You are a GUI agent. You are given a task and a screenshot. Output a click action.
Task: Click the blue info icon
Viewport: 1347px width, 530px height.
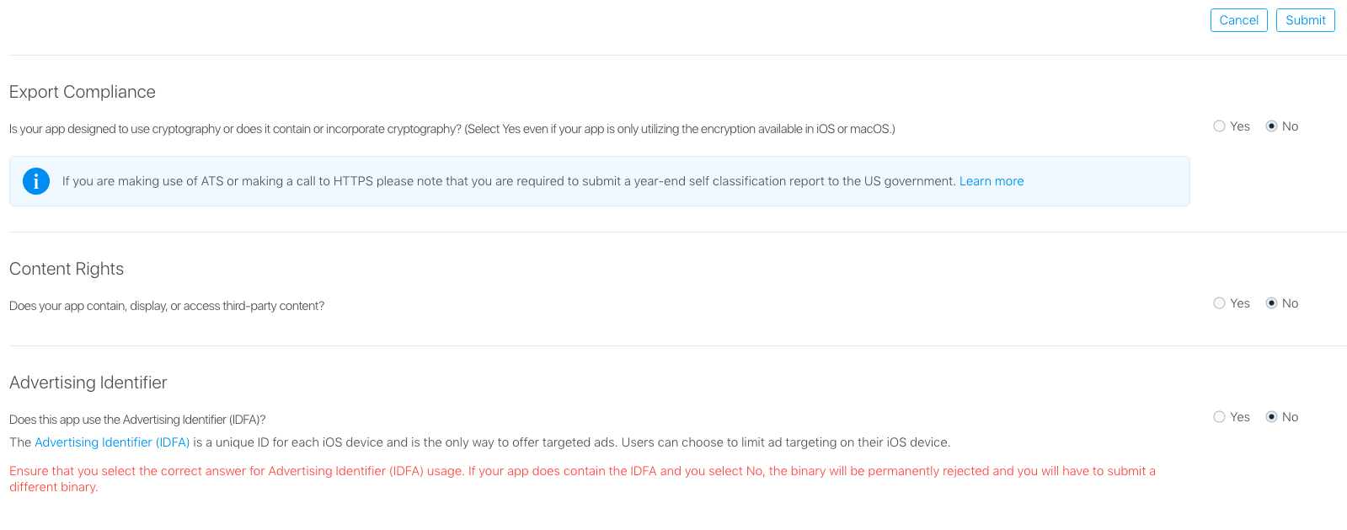click(x=36, y=181)
